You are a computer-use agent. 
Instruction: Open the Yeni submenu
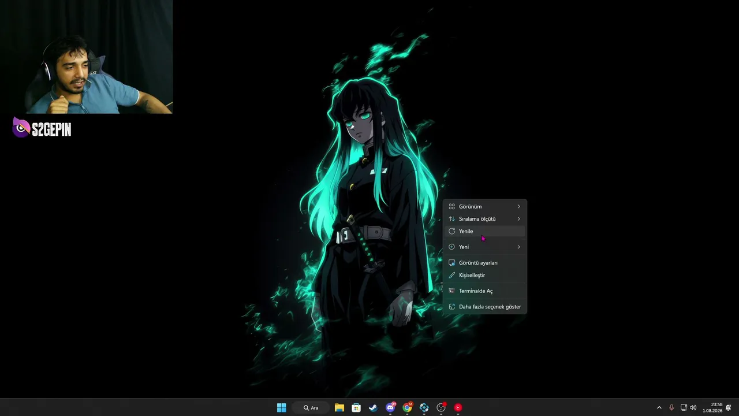pos(484,247)
